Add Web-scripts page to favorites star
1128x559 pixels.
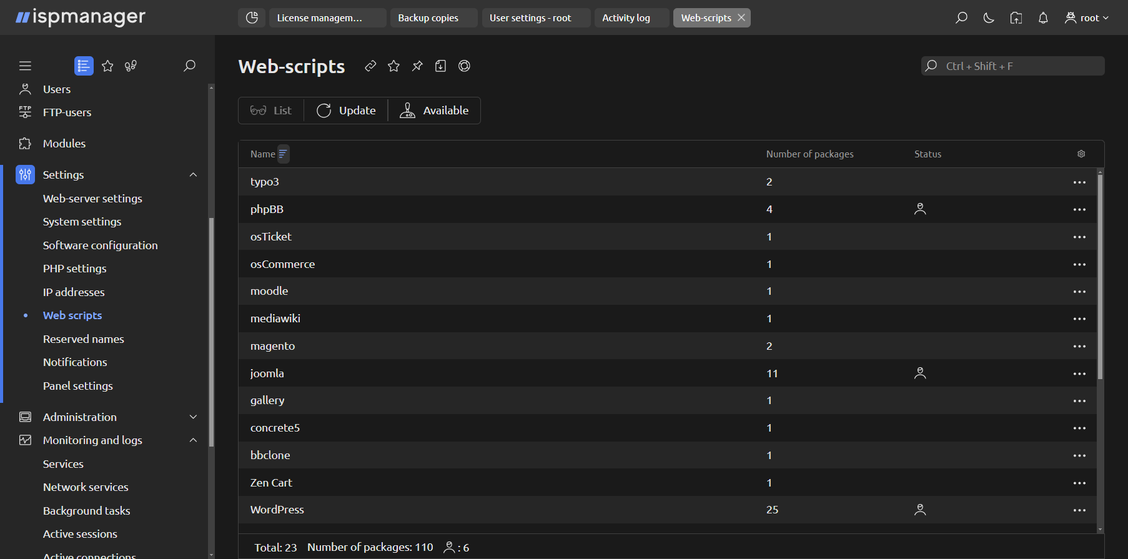pyautogui.click(x=393, y=66)
